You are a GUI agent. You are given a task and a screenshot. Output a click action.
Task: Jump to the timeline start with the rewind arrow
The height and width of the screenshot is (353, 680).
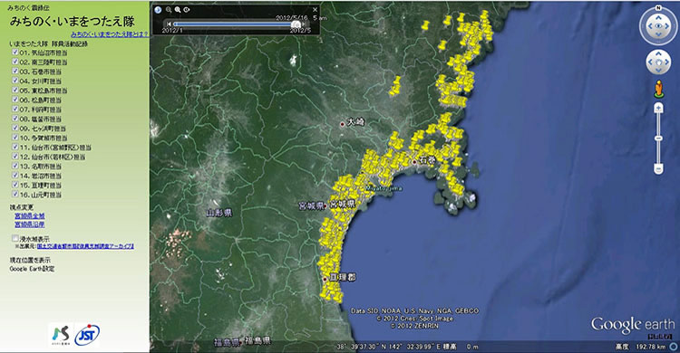coord(170,24)
